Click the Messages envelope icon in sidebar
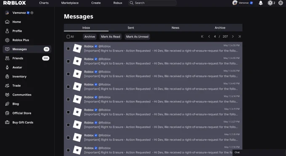Screen dimensions: 286x156 click(7, 49)
